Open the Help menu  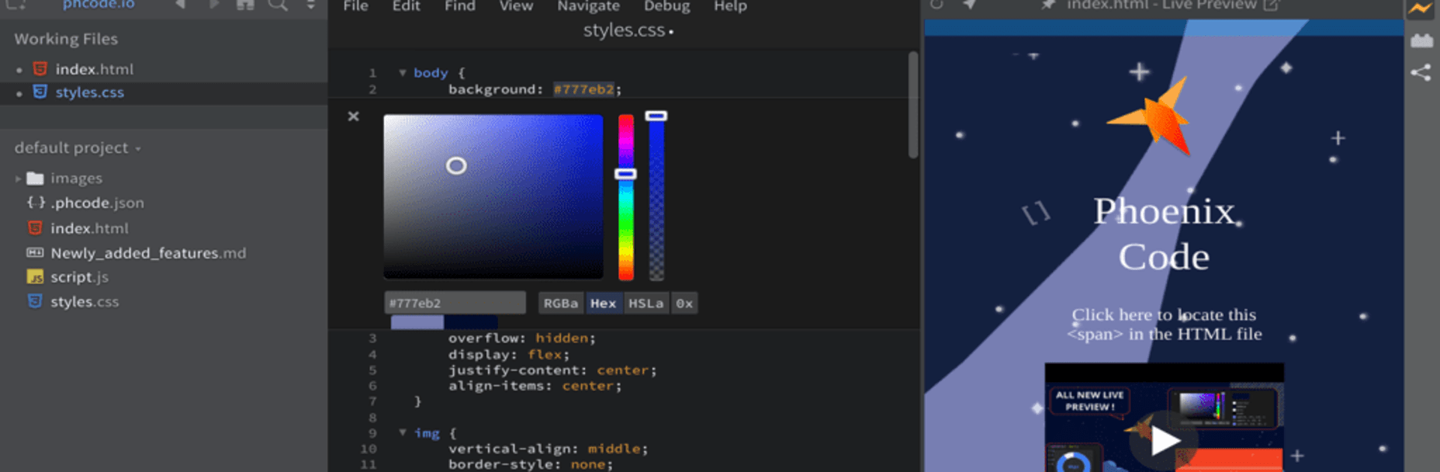click(730, 6)
